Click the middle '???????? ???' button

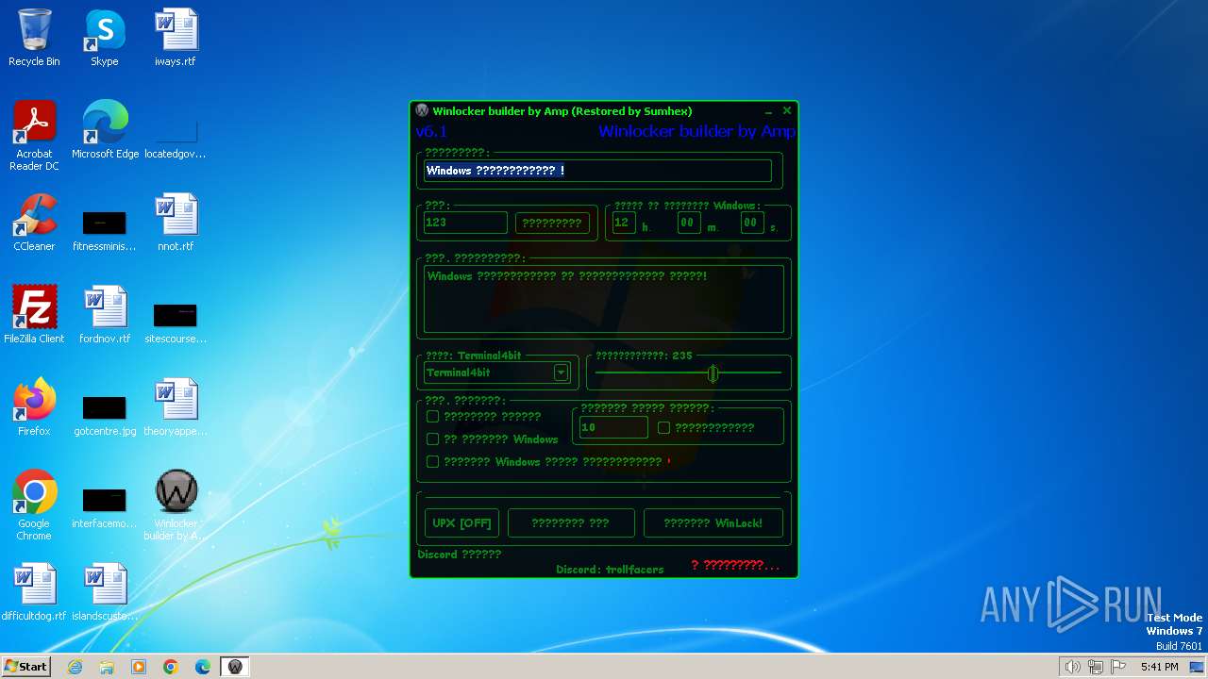[571, 523]
